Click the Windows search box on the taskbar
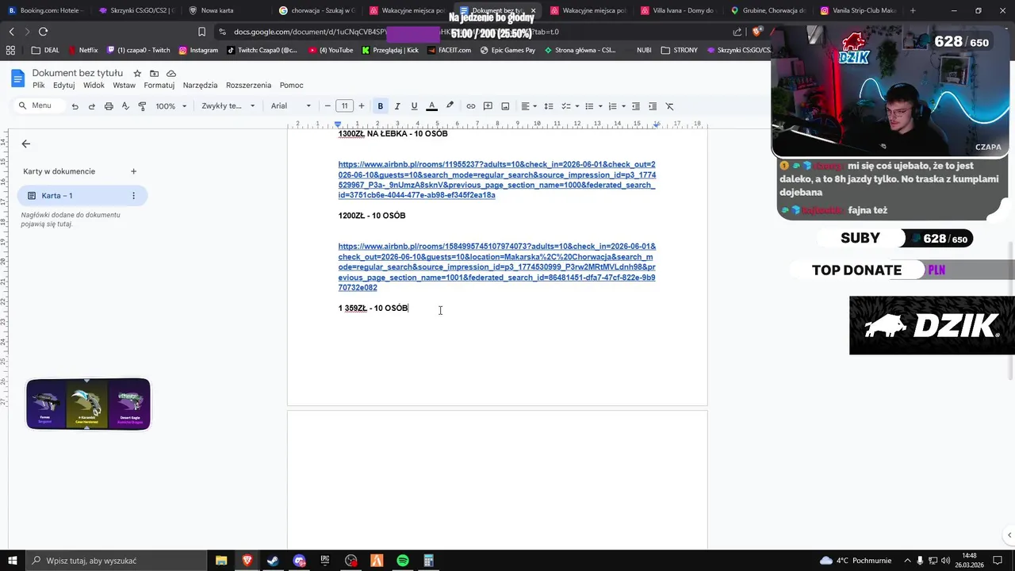This screenshot has height=571, width=1015. click(x=115, y=561)
